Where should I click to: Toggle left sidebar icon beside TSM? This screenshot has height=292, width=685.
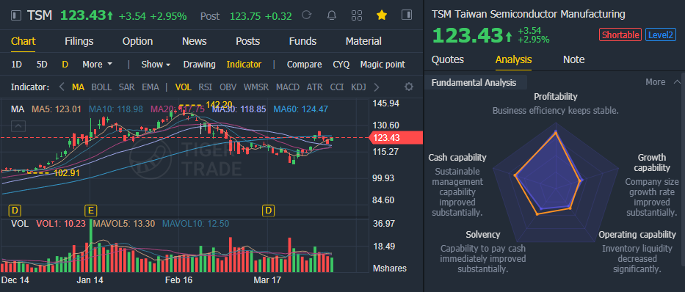[x=16, y=15]
